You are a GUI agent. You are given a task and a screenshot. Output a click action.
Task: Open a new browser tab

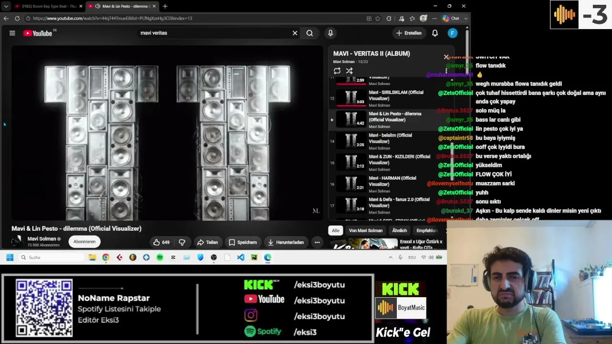[165, 6]
